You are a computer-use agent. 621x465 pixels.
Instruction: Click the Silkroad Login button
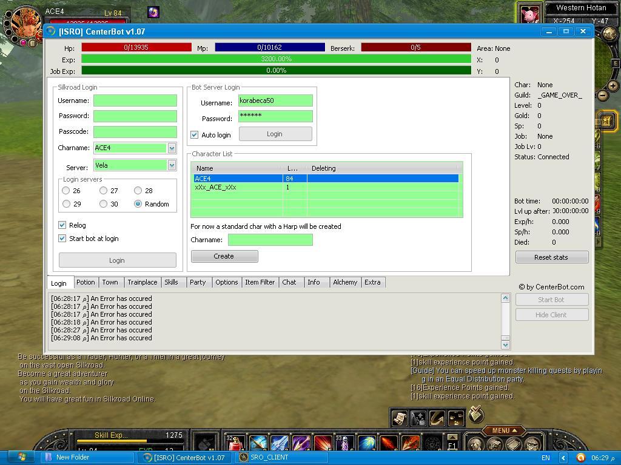point(117,260)
